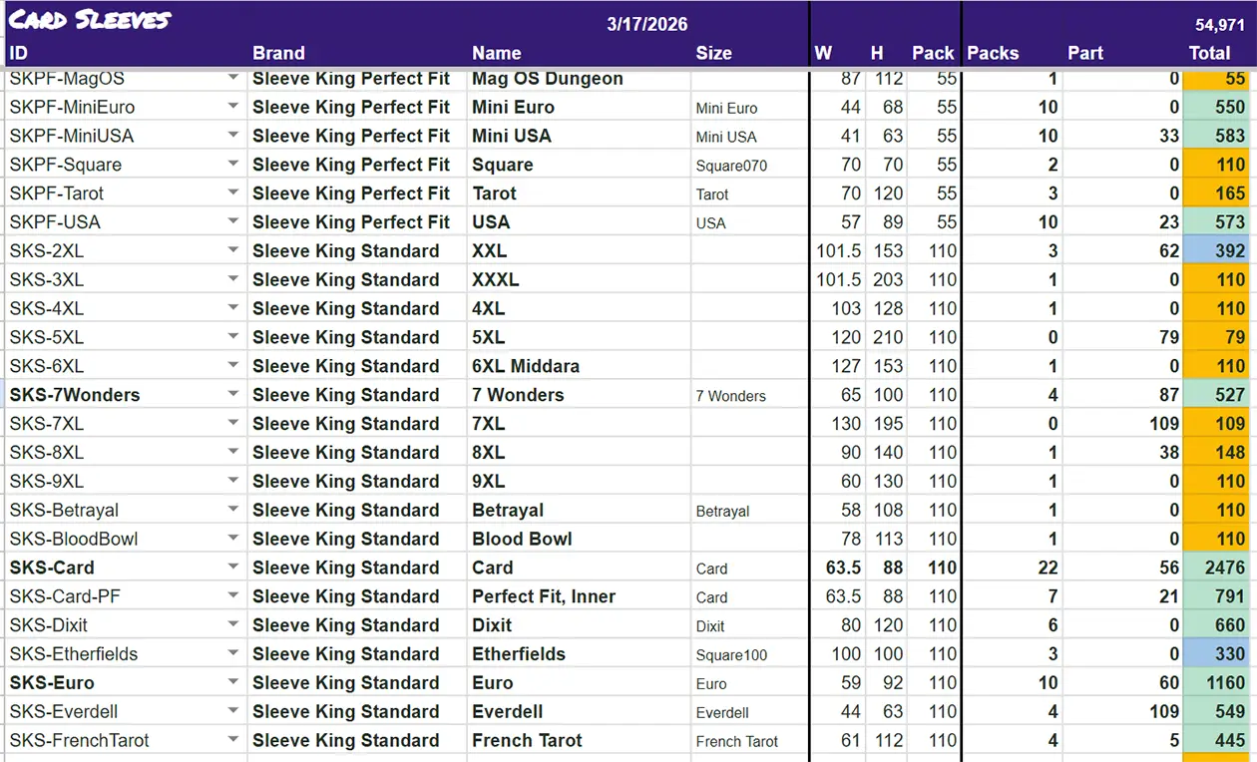The image size is (1257, 762).
Task: Select the Brand cell on SKS-9XL row
Action: 357,481
